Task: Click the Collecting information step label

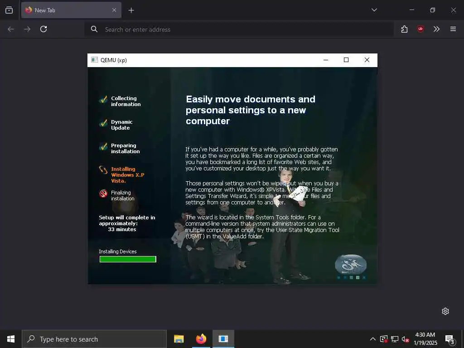Action: [126, 101]
